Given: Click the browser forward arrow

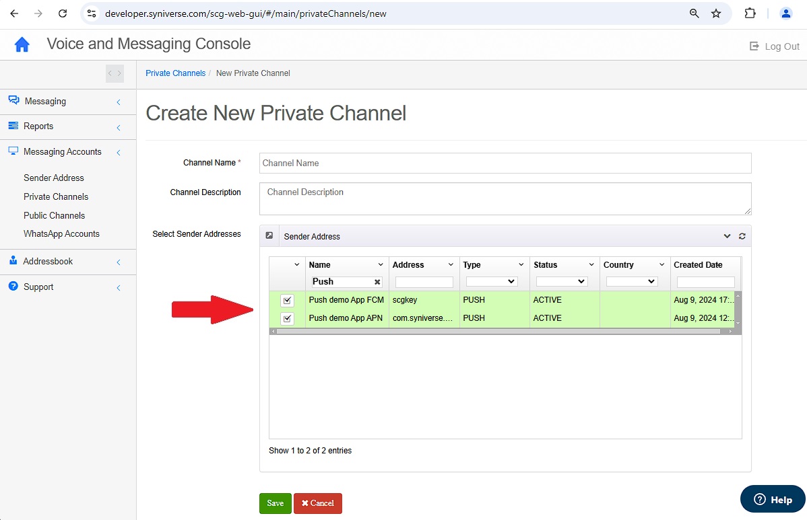Looking at the screenshot, I should tap(38, 13).
